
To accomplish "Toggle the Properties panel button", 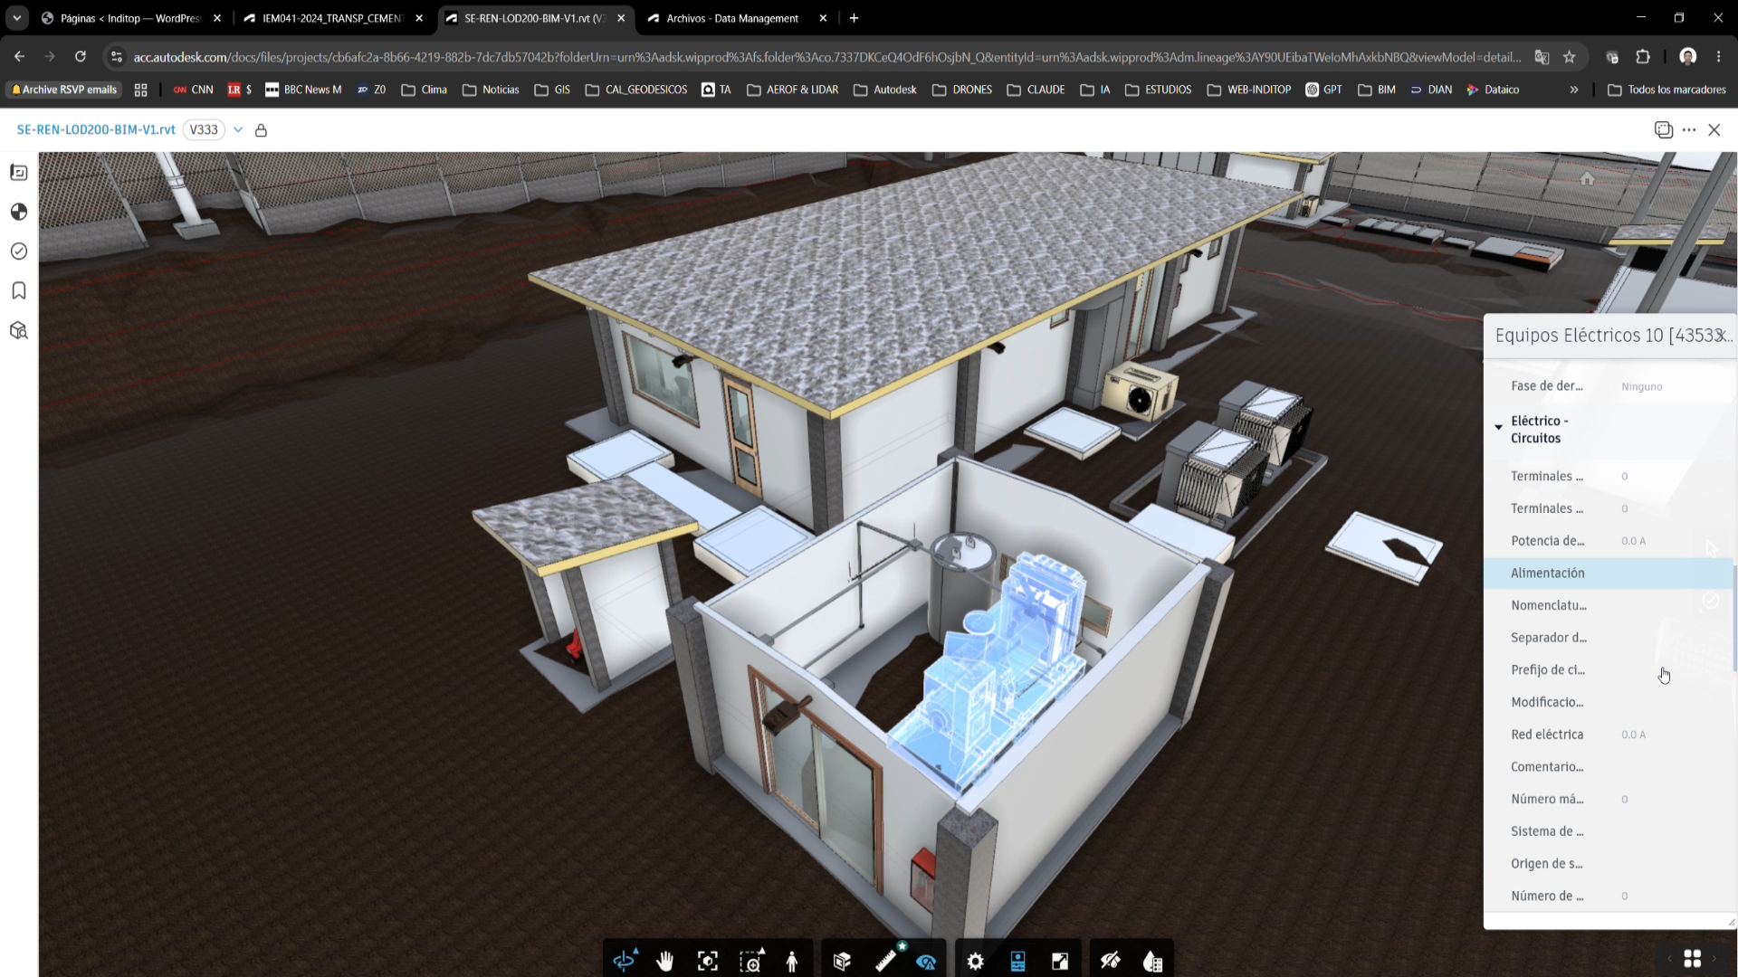I will 1018,961.
